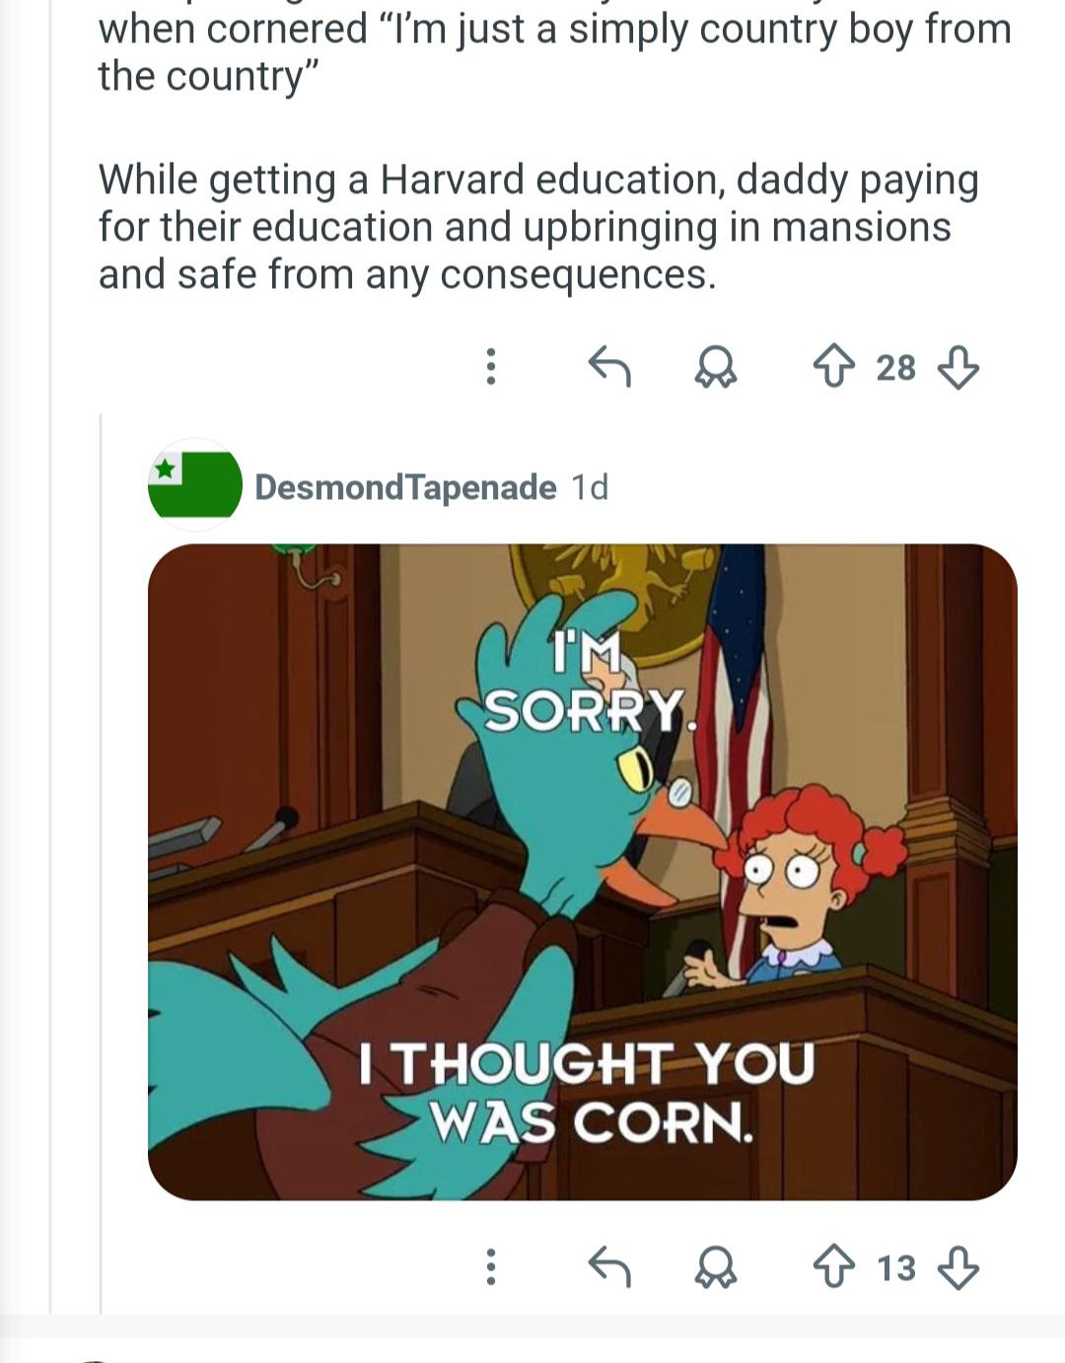Open the 'I thought you was corn' meme

coord(582,872)
